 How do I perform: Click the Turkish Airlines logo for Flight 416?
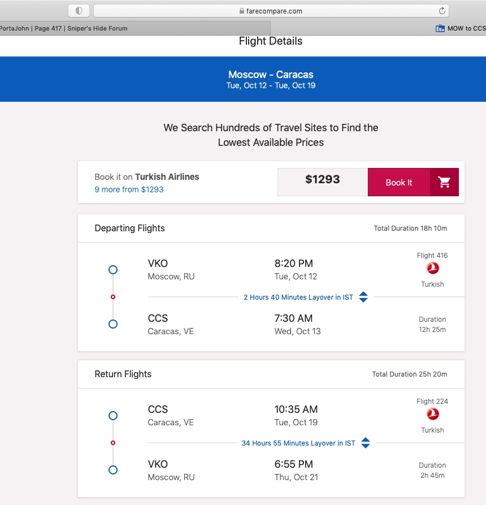(x=432, y=268)
